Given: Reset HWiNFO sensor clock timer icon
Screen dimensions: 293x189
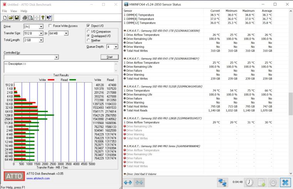Looking at the screenshot, I should (249, 182).
